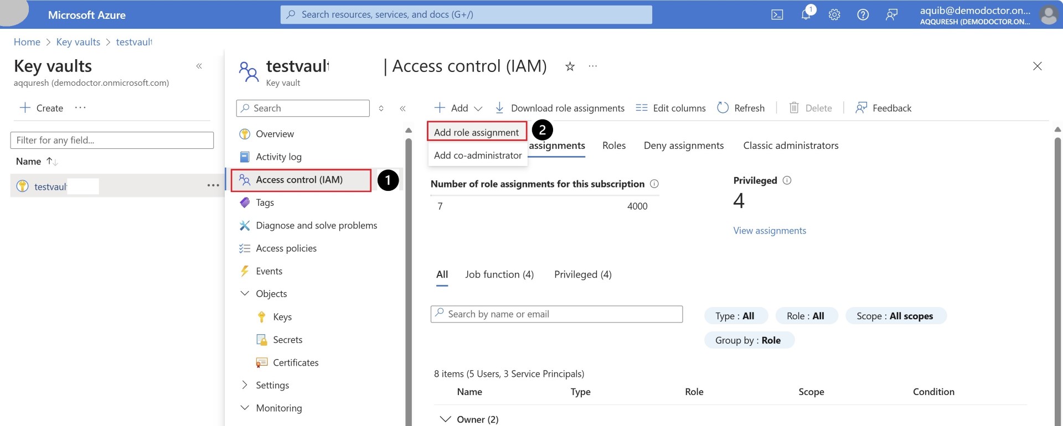Open Diagnose and solve problems

(x=316, y=225)
